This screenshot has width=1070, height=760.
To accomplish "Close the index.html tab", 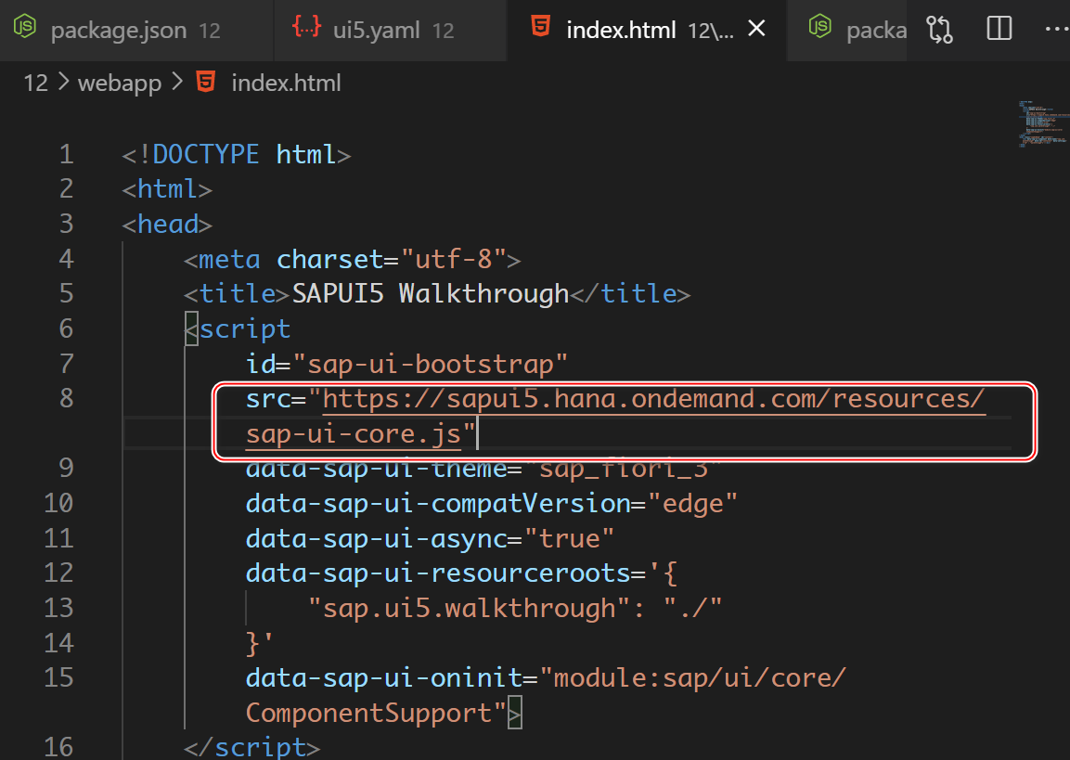I will click(x=756, y=29).
